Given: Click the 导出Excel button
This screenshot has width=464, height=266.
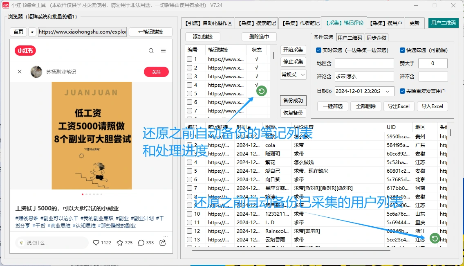Looking at the screenshot, I should 399,106.
